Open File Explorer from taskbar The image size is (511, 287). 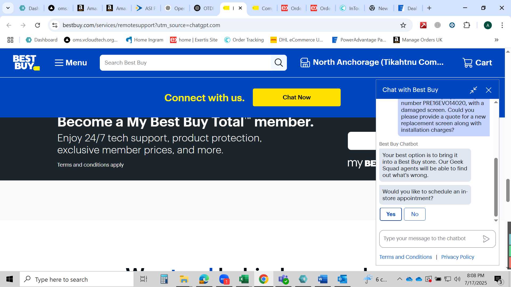click(x=184, y=279)
